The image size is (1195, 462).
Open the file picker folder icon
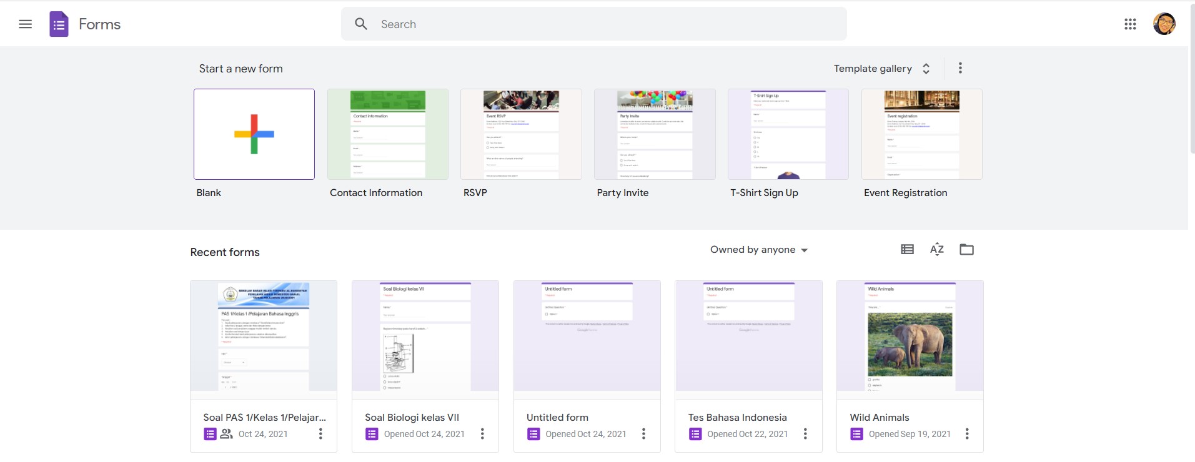click(x=966, y=250)
